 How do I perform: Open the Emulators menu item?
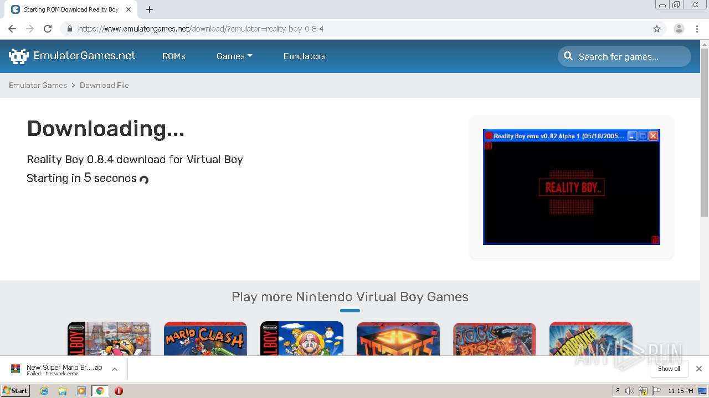(x=304, y=56)
